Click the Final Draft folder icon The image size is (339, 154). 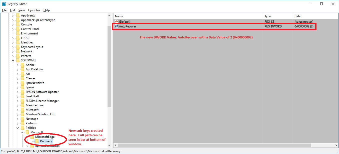click(x=22, y=96)
